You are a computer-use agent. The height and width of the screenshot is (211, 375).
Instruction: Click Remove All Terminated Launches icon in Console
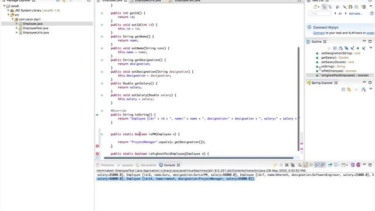[292, 165]
